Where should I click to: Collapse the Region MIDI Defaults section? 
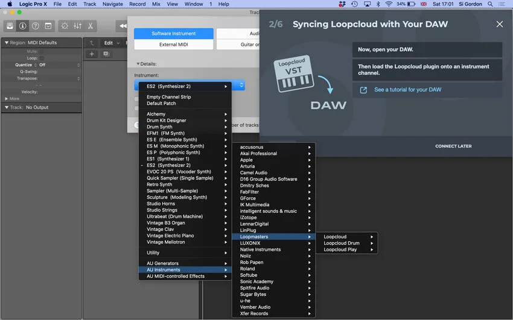tap(6, 42)
